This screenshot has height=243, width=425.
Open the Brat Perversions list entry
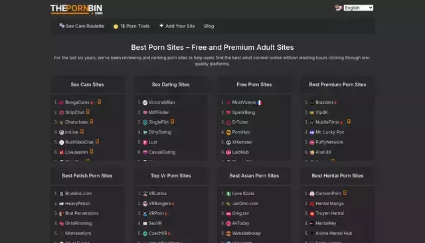click(x=82, y=214)
